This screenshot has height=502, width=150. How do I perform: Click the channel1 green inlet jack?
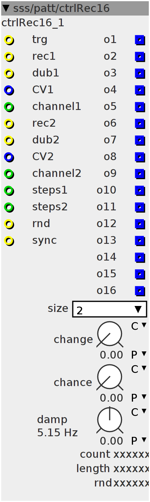click(x=9, y=107)
